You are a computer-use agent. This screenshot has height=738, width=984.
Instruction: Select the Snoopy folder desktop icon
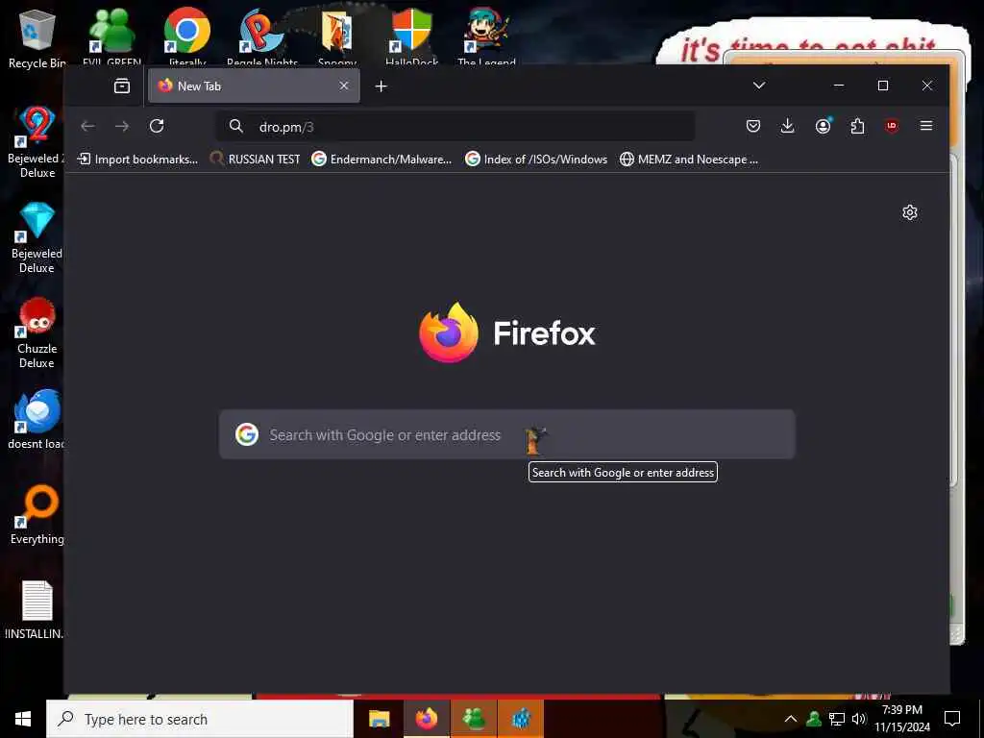click(x=337, y=37)
